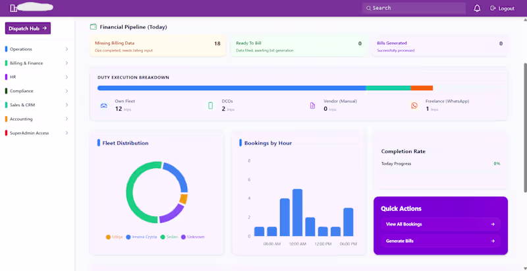Click Duty Execution Breakdown heading
The image size is (527, 271).
click(x=134, y=78)
